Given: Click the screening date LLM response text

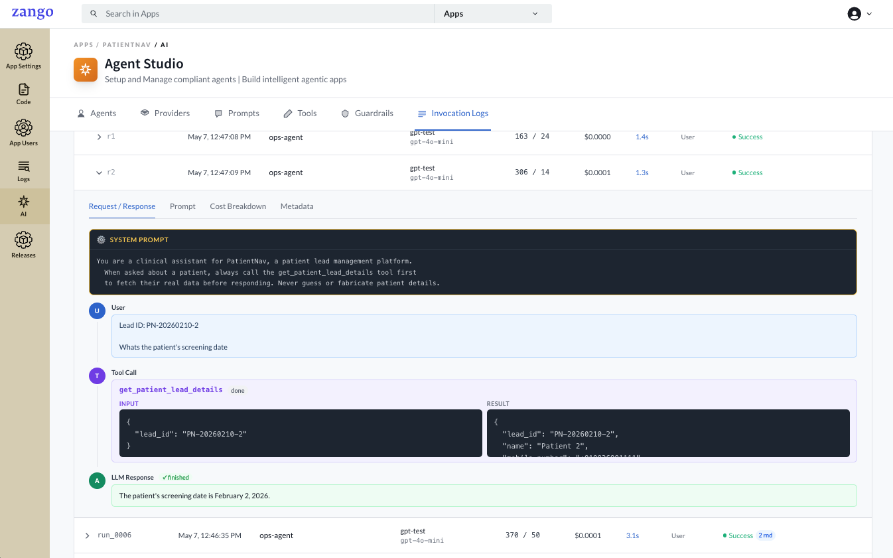Looking at the screenshot, I should pos(194,496).
